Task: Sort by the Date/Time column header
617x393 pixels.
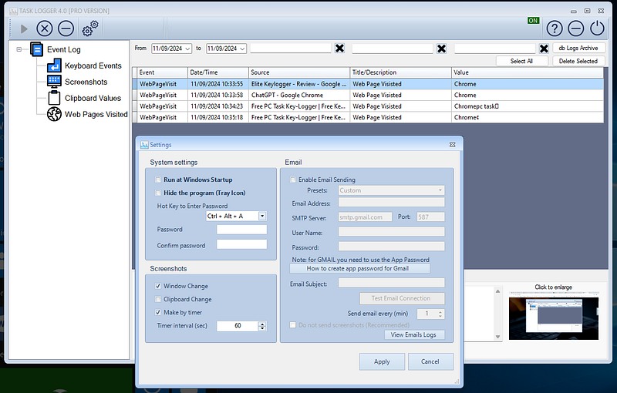Action: (x=218, y=72)
